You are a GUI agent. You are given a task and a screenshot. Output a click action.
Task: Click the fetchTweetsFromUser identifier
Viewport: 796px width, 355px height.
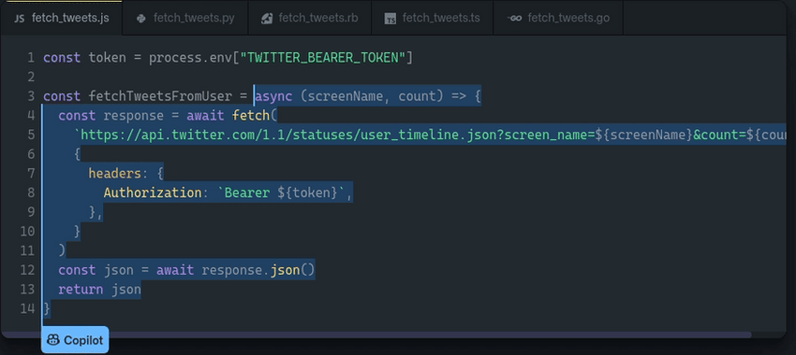tap(160, 96)
